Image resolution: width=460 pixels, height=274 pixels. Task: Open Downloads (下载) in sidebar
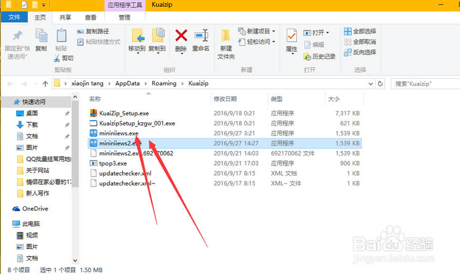point(32,125)
